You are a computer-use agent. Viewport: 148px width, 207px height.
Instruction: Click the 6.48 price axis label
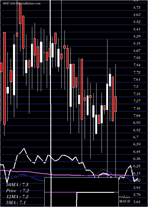[137, 151]
